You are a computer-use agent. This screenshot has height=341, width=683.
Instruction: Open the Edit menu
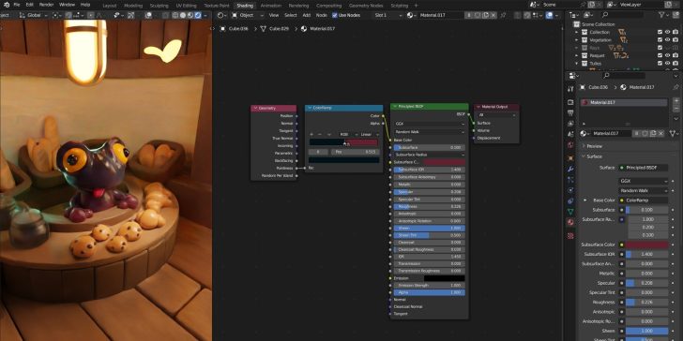[30, 5]
